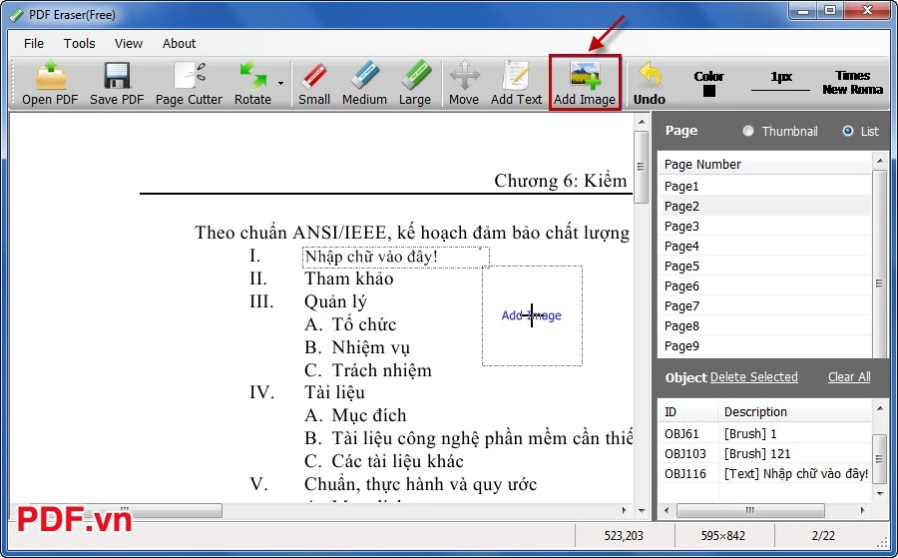
Task: Select Page3 in the page list
Action: [765, 227]
